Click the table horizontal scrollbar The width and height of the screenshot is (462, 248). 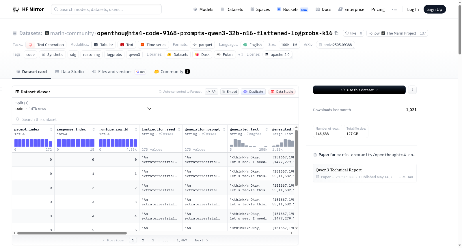(x=72, y=233)
